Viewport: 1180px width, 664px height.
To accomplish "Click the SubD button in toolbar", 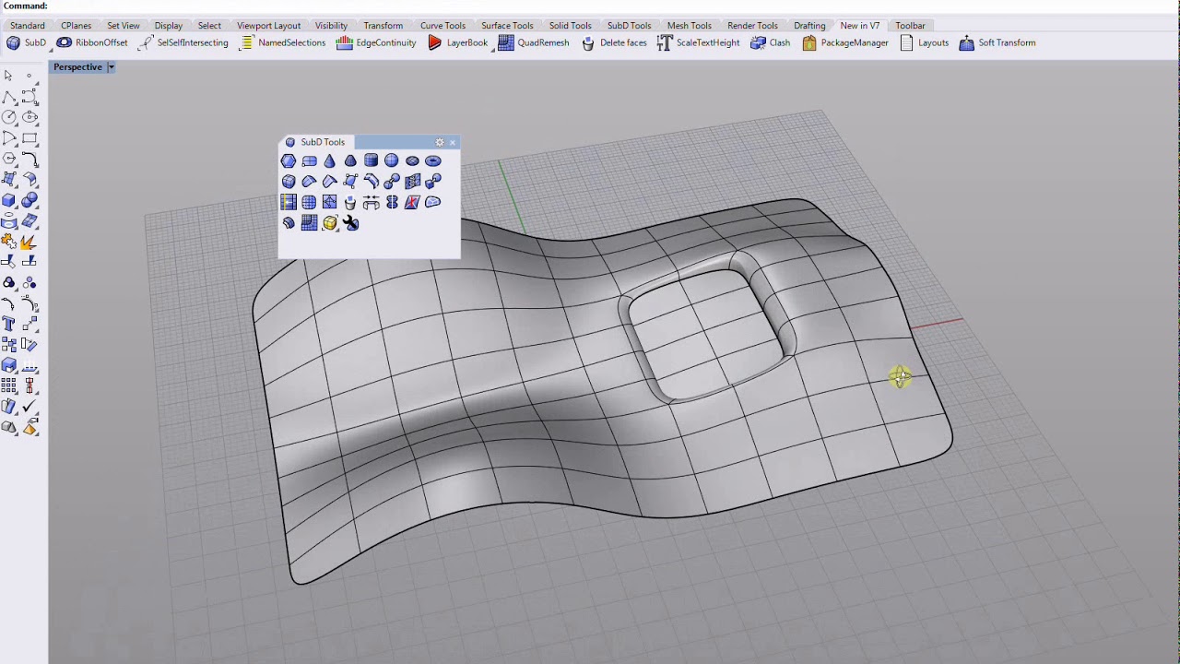I will click(x=26, y=43).
